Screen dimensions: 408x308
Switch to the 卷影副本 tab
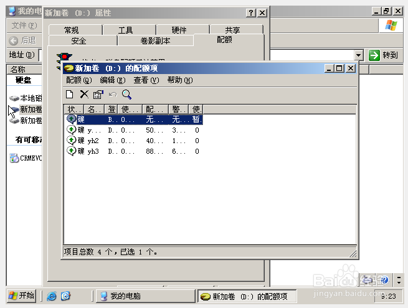pyautogui.click(x=155, y=41)
